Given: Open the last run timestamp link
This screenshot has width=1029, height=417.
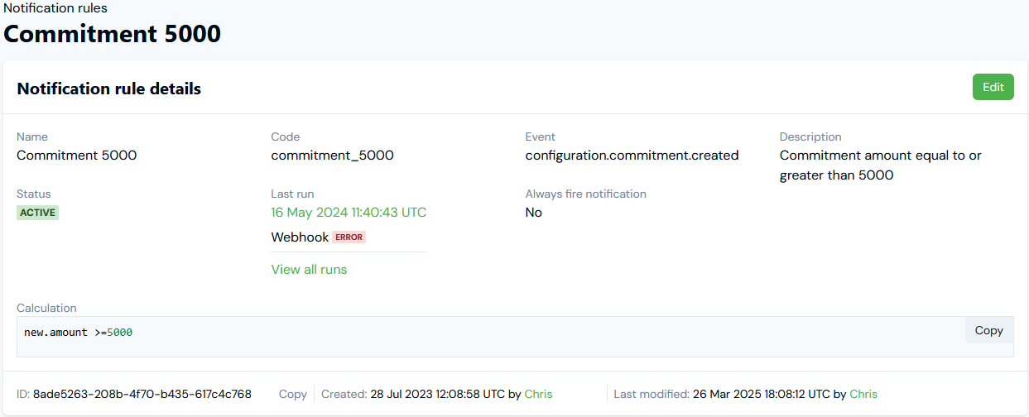Looking at the screenshot, I should coord(349,213).
